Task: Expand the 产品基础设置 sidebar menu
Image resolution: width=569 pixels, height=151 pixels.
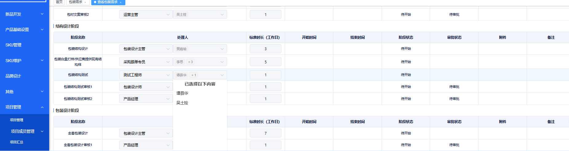Action: (42, 30)
